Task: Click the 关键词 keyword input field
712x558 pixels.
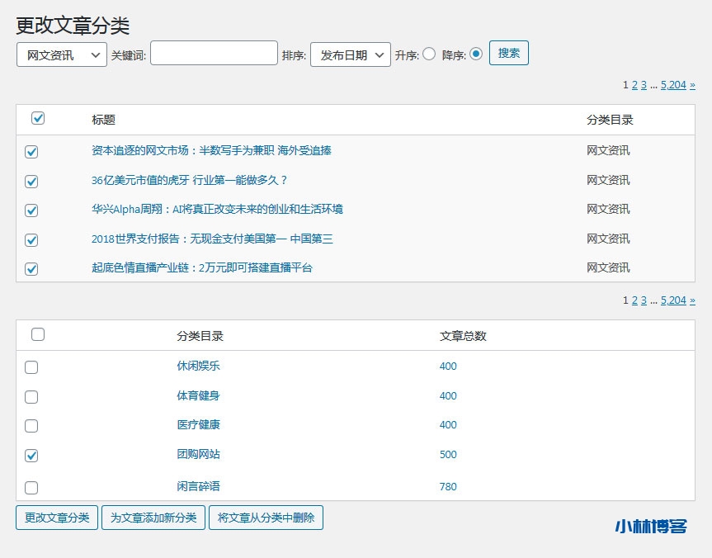Action: click(214, 54)
